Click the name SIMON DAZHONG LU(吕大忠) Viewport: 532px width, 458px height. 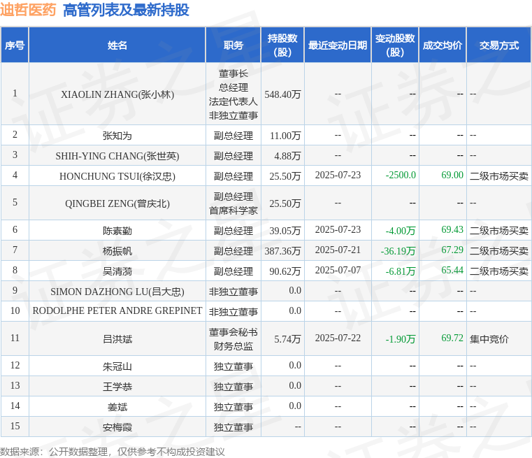(117, 292)
